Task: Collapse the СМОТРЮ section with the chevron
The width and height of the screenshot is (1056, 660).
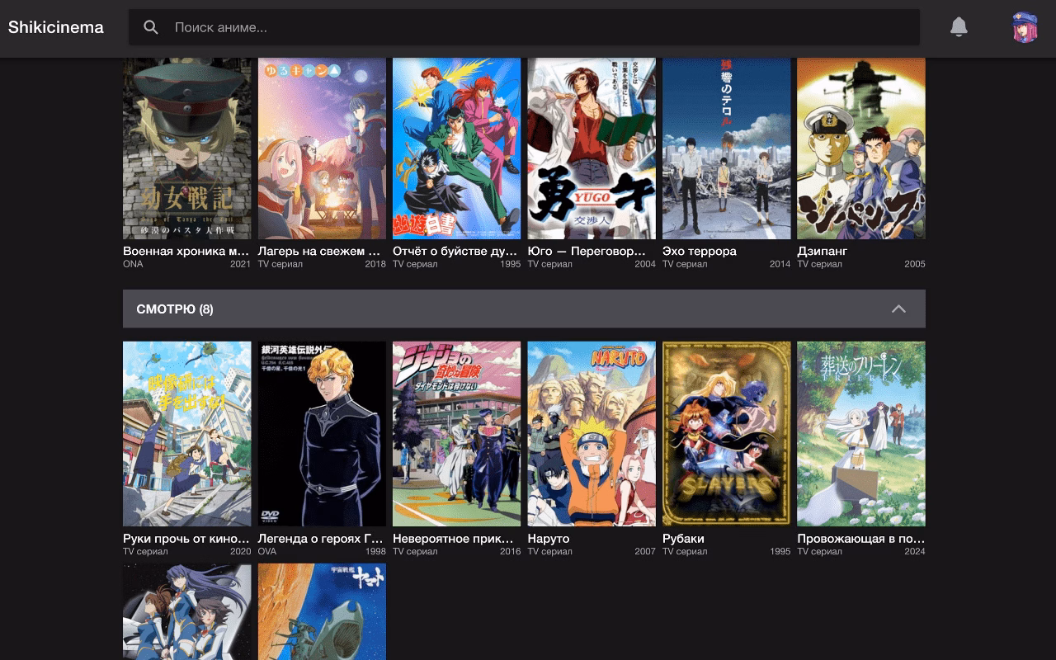Action: coord(899,309)
